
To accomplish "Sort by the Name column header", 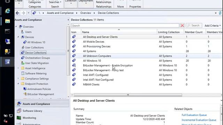I will point(119,32).
